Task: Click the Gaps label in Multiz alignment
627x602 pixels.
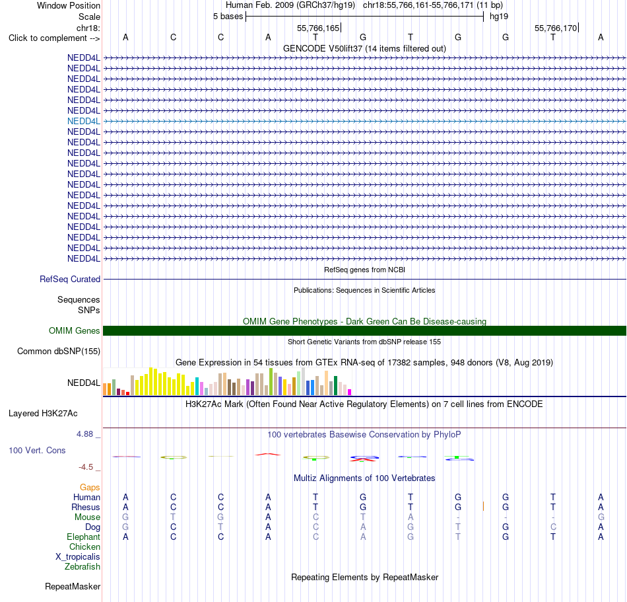Action: [x=90, y=487]
